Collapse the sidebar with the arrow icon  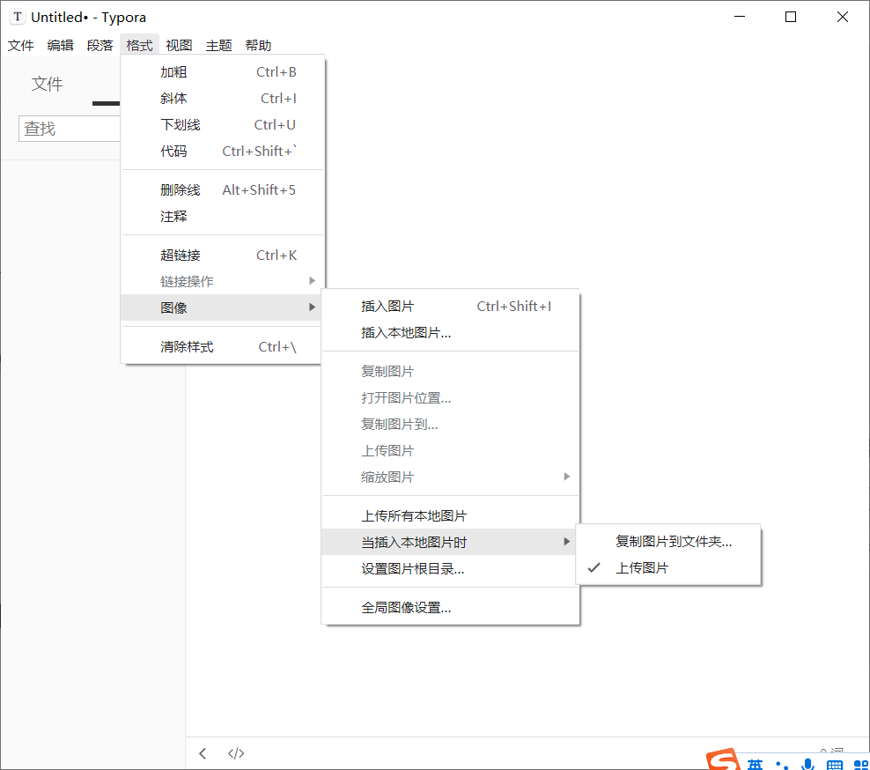pyautogui.click(x=203, y=753)
